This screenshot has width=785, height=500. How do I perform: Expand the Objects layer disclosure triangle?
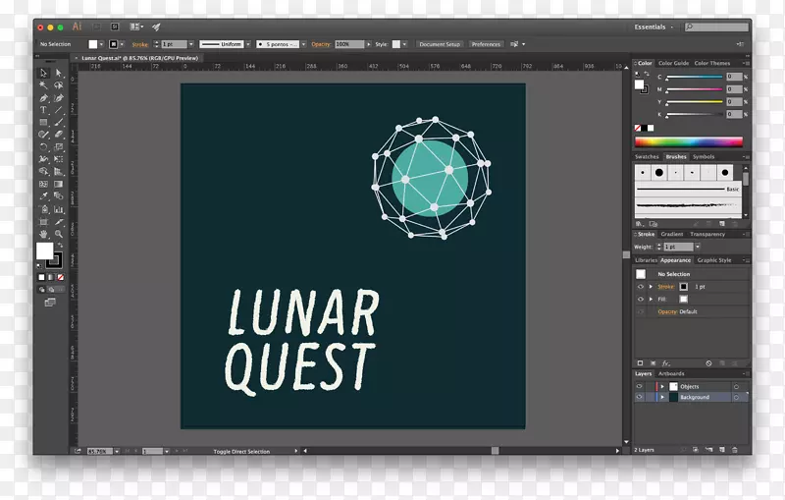(x=662, y=386)
